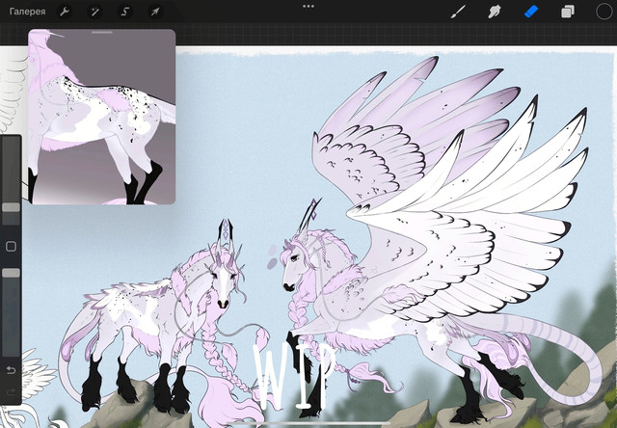Undo the last action
Screen dimensions: 617x428
11,370
